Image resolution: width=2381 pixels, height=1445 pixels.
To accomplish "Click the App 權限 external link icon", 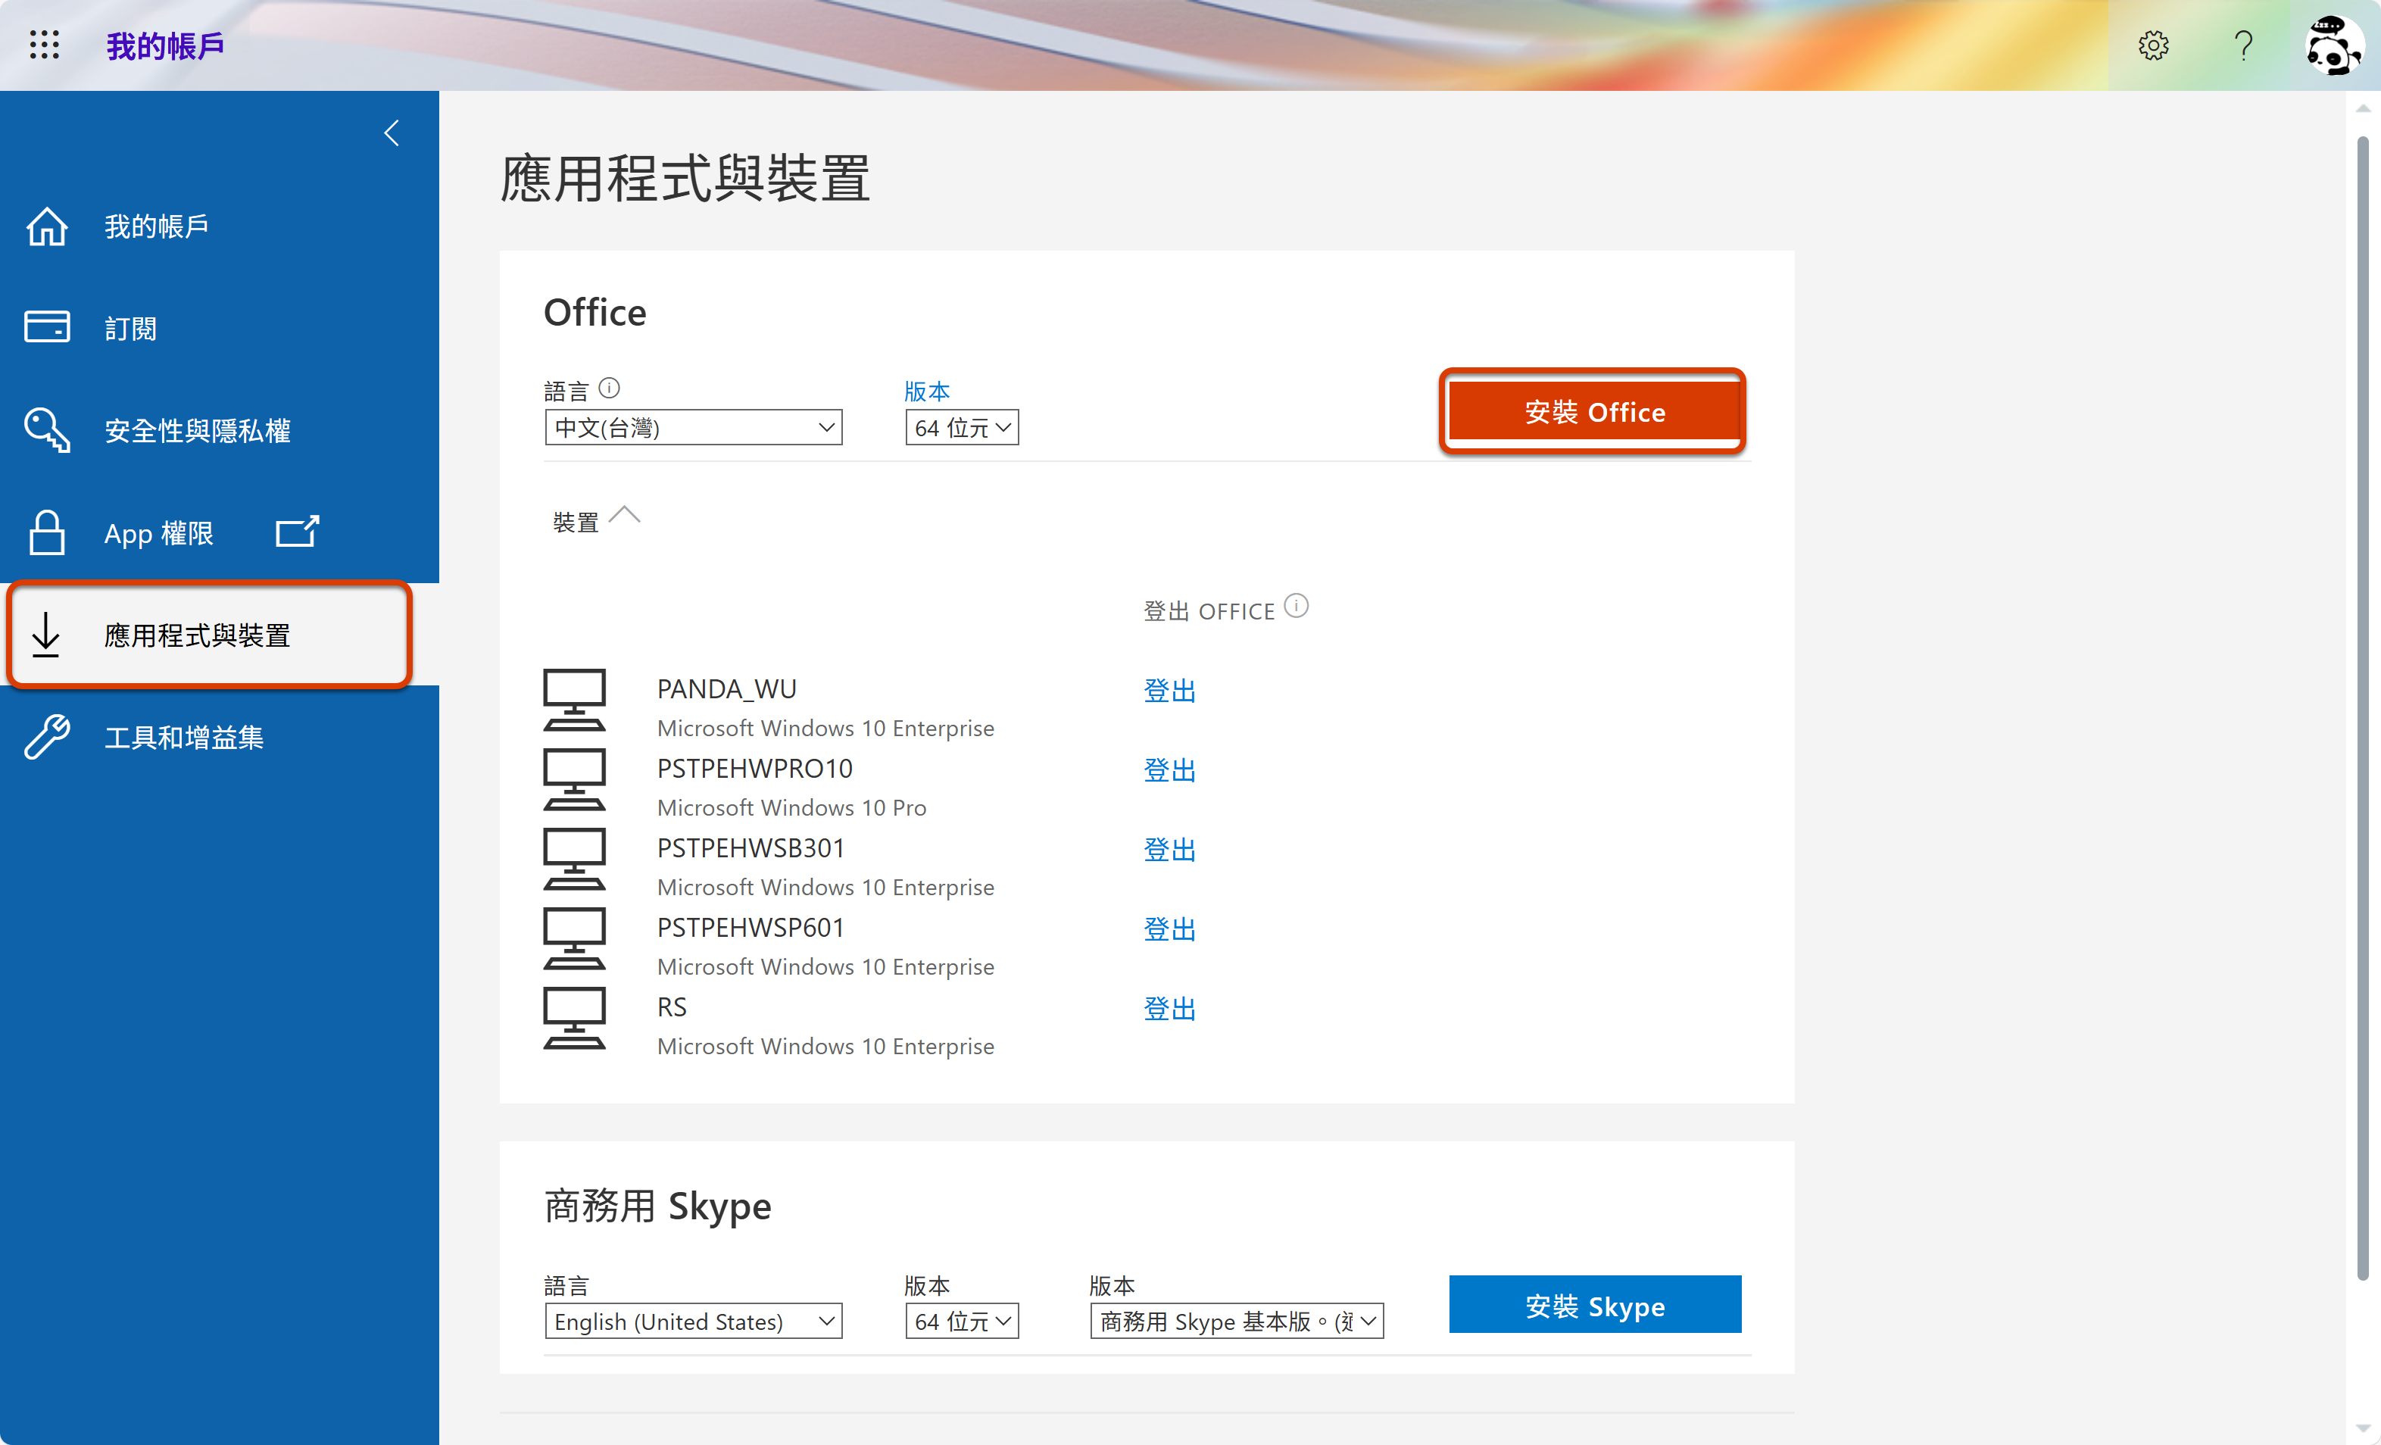I will (x=297, y=532).
